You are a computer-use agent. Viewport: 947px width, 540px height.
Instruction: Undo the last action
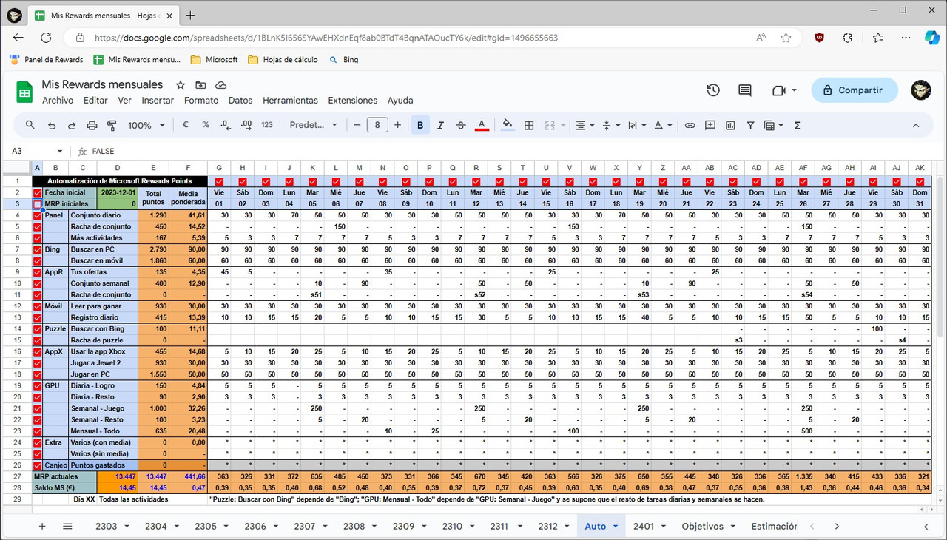pyautogui.click(x=51, y=125)
